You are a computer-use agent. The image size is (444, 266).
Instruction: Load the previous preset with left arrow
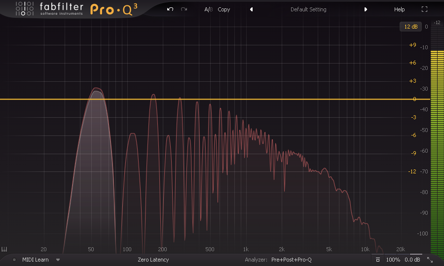click(251, 9)
